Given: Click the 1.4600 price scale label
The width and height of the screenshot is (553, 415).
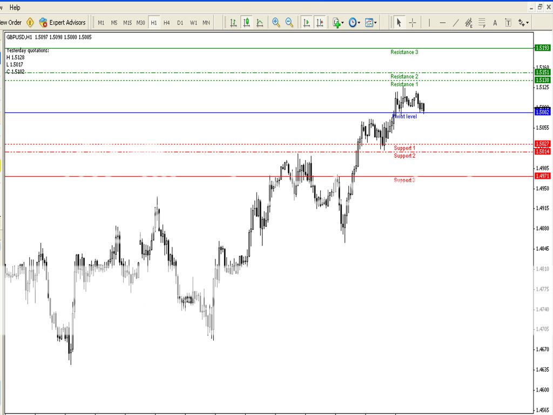Looking at the screenshot, I should 542,390.
